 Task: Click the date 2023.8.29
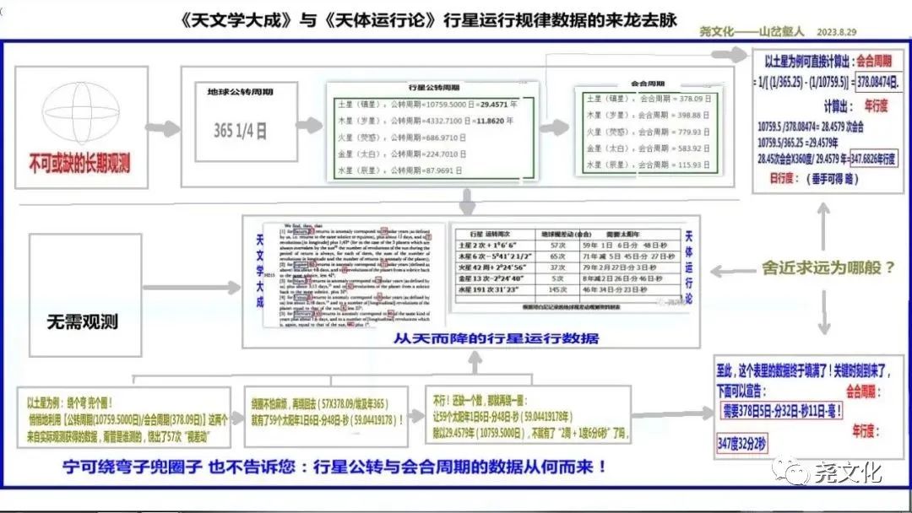point(836,32)
